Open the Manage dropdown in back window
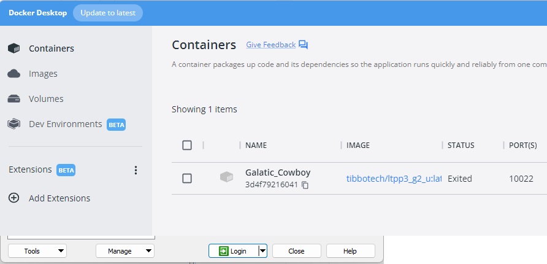Viewport: 547px width, 264px height. tap(125, 250)
